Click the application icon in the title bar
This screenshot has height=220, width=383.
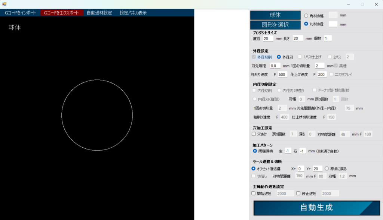[x=4, y=4]
